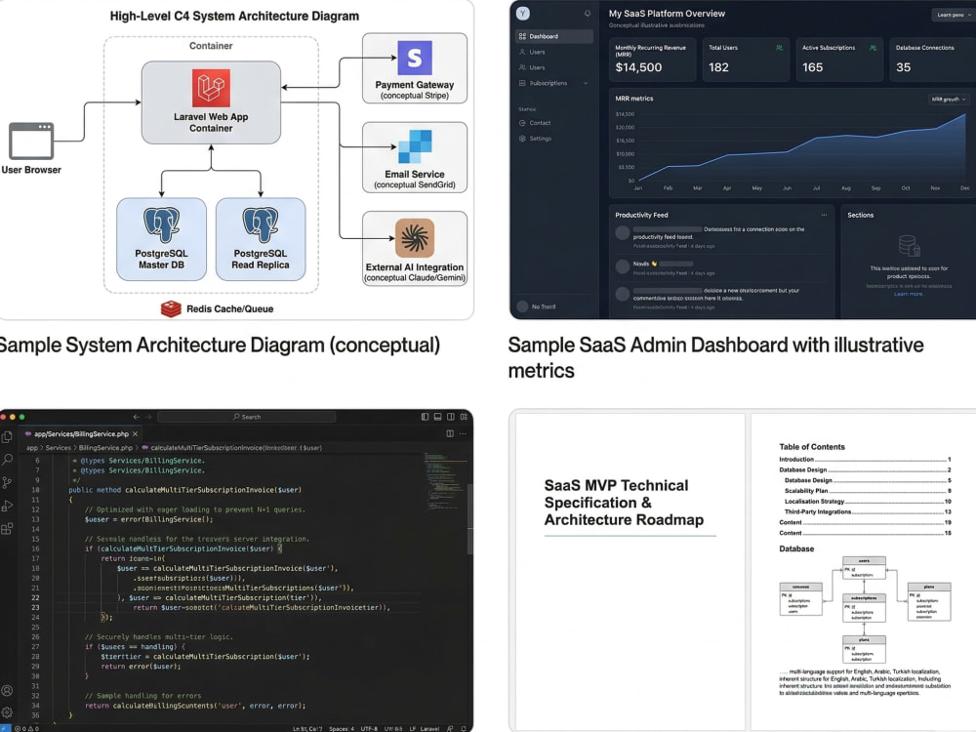Screen dimensions: 976x732
Task: Select Dashboard in SaaS sidebar
Action: point(554,36)
